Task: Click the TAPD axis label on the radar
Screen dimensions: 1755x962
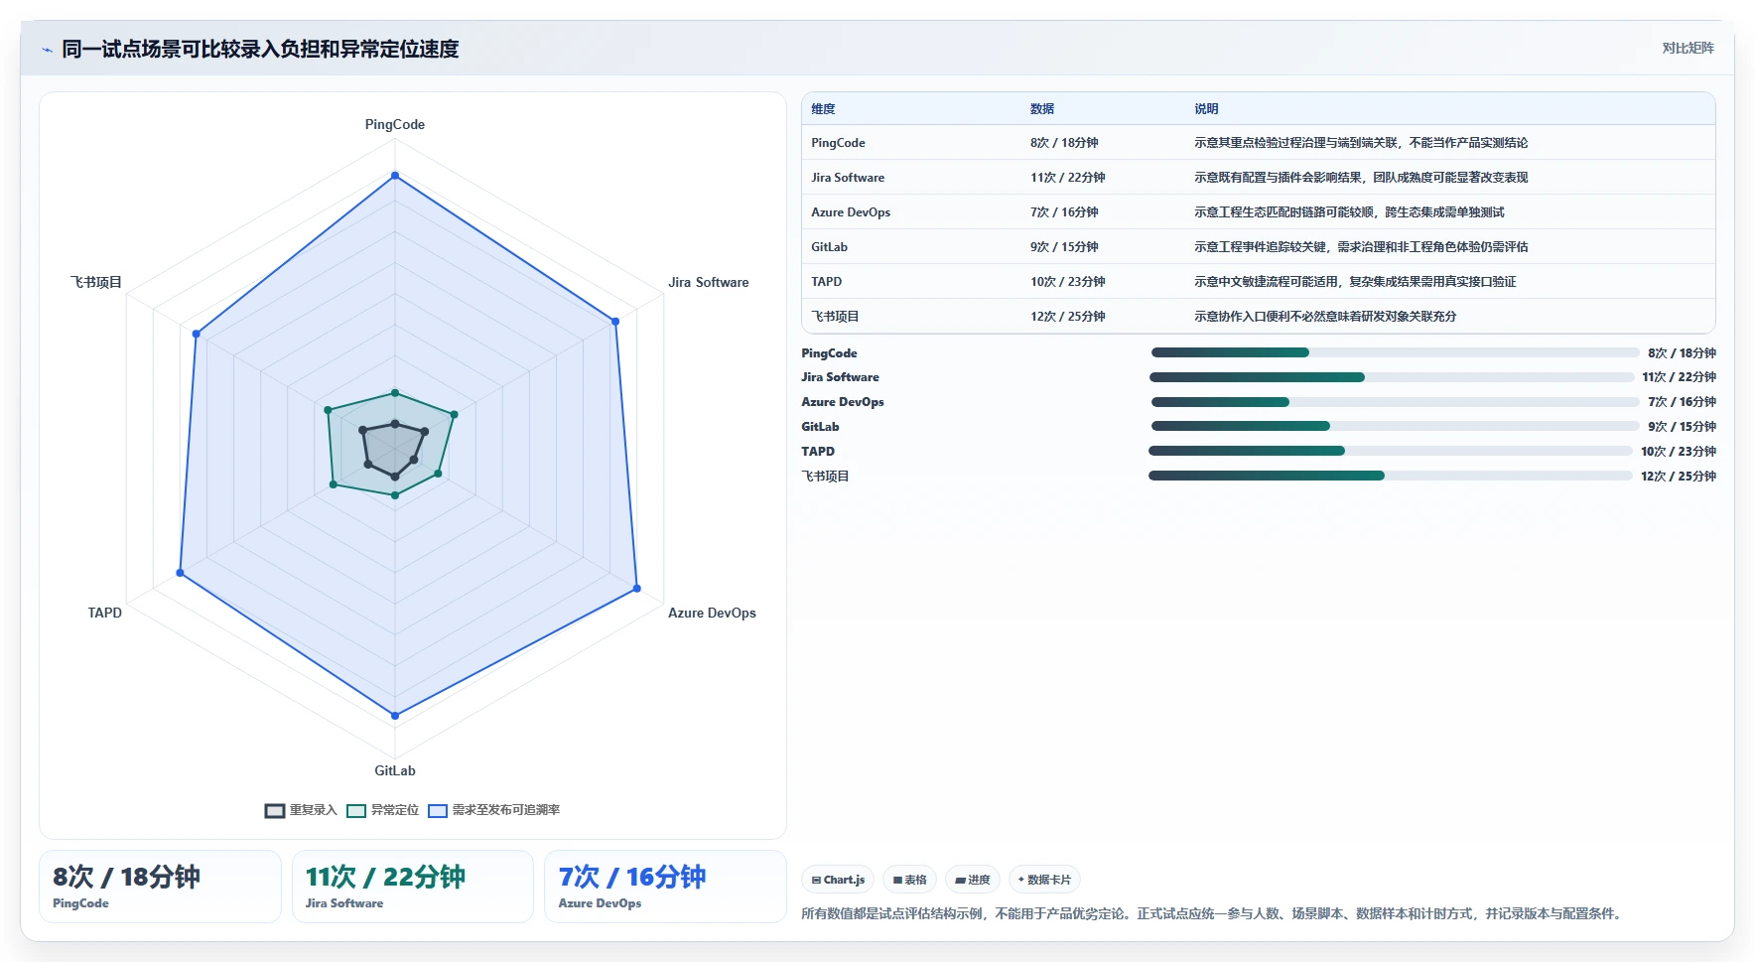Action: [x=105, y=613]
